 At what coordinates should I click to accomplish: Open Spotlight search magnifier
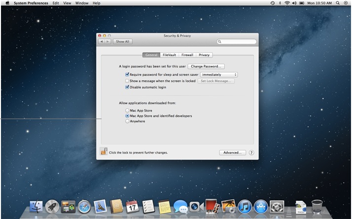coord(338,3)
